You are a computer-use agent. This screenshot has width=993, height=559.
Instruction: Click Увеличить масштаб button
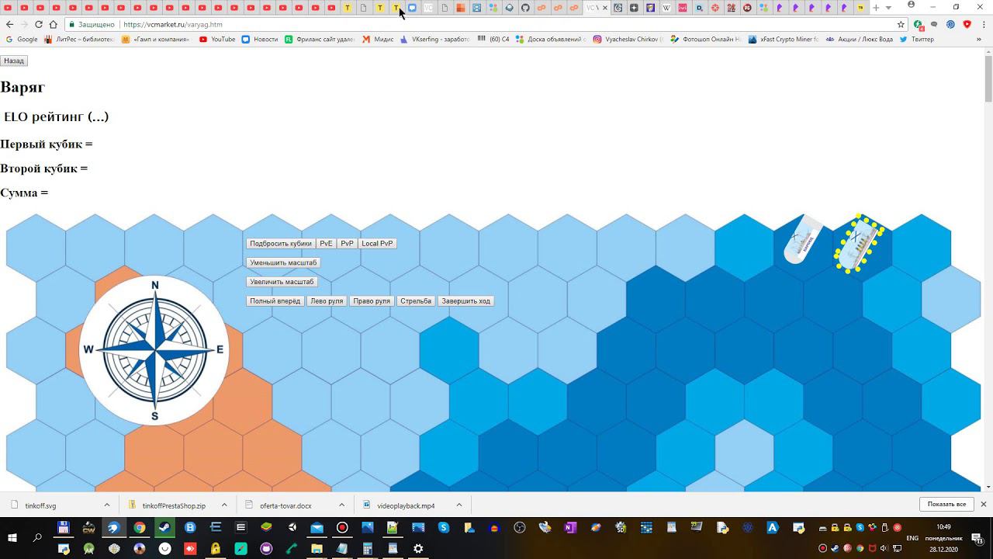click(x=282, y=282)
